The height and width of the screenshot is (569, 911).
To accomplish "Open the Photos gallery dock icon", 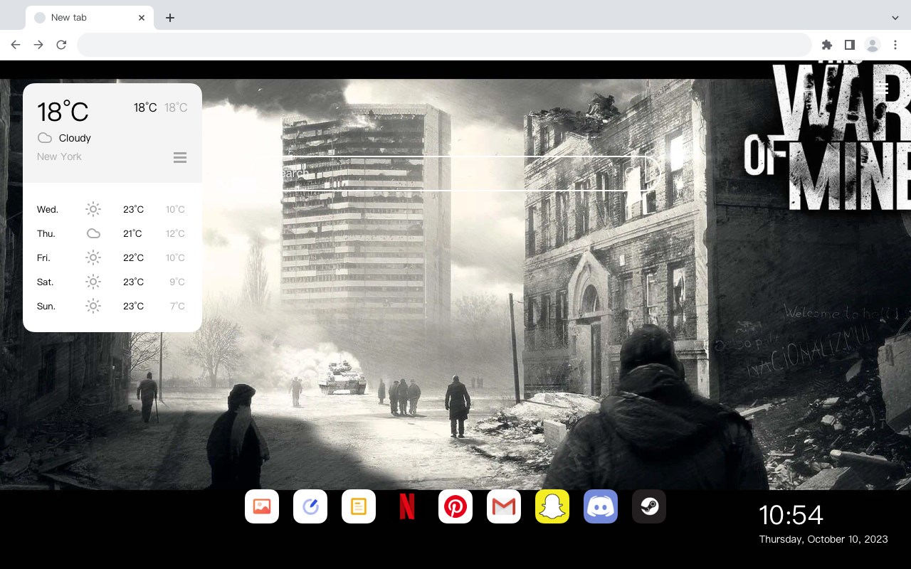I will [x=262, y=506].
